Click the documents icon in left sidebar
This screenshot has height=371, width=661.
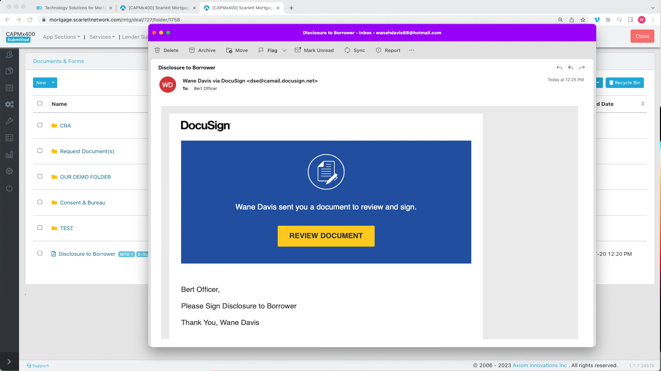click(x=9, y=71)
